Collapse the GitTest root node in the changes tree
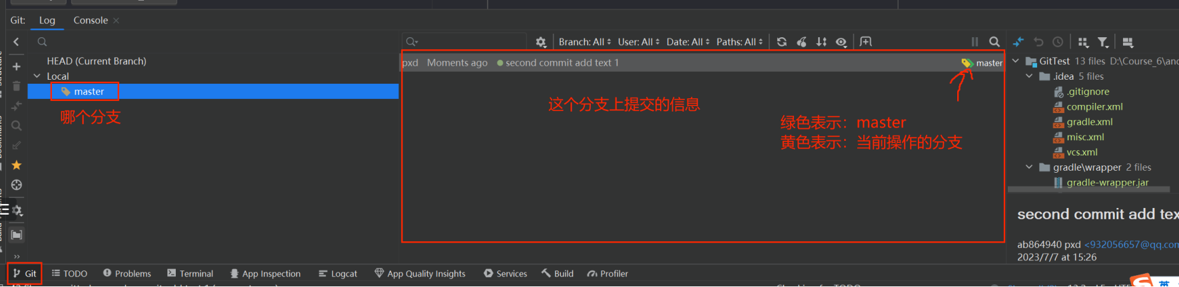 pyautogui.click(x=1016, y=61)
